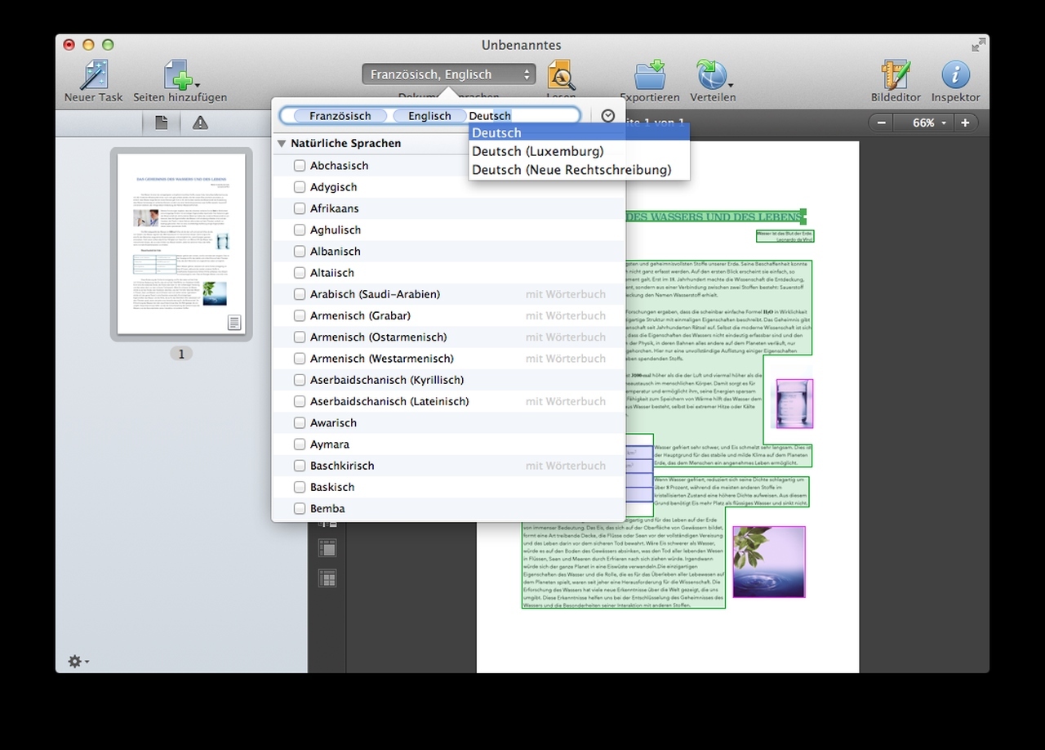Click the Lesen toolbar icon

point(561,75)
